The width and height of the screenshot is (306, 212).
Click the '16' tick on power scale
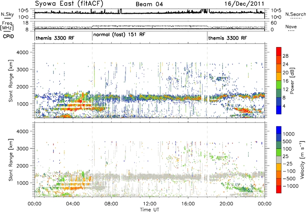285,81
